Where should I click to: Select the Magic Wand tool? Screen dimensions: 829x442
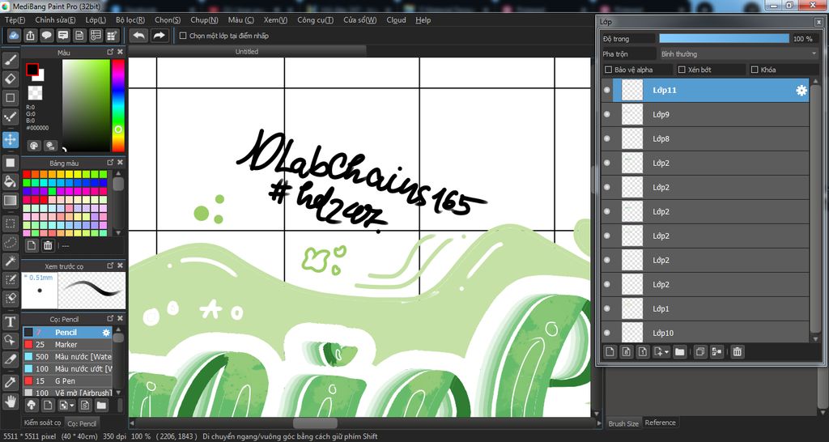tap(10, 261)
